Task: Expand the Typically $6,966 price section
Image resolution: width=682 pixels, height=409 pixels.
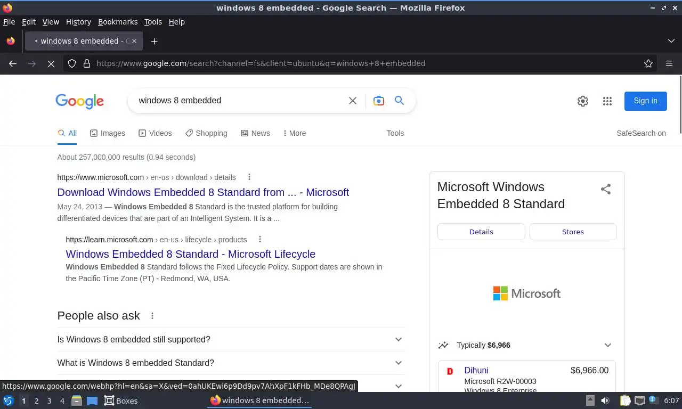Action: coord(525,345)
